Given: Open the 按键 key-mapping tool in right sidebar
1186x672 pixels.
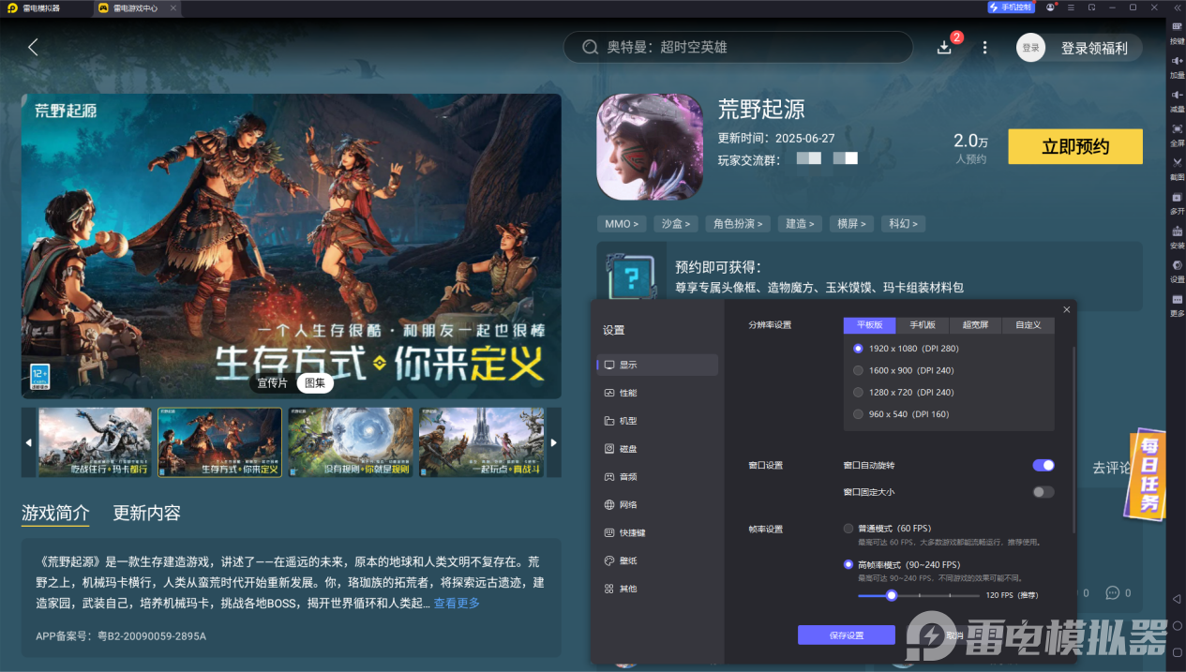Looking at the screenshot, I should [x=1177, y=33].
